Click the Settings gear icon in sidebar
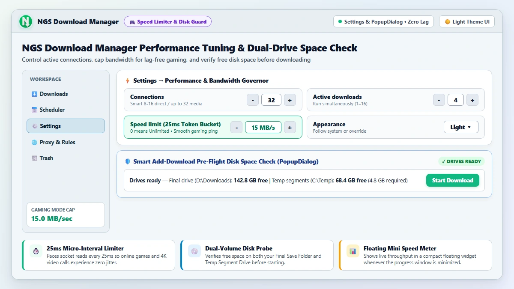The width and height of the screenshot is (514, 289). coord(34,126)
